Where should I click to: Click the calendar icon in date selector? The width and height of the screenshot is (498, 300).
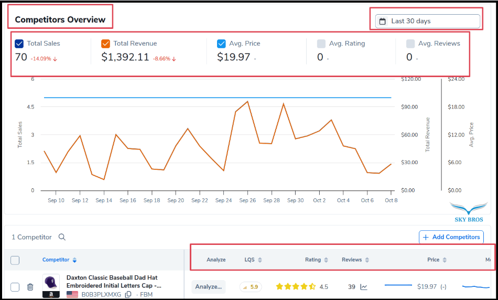[x=383, y=22]
